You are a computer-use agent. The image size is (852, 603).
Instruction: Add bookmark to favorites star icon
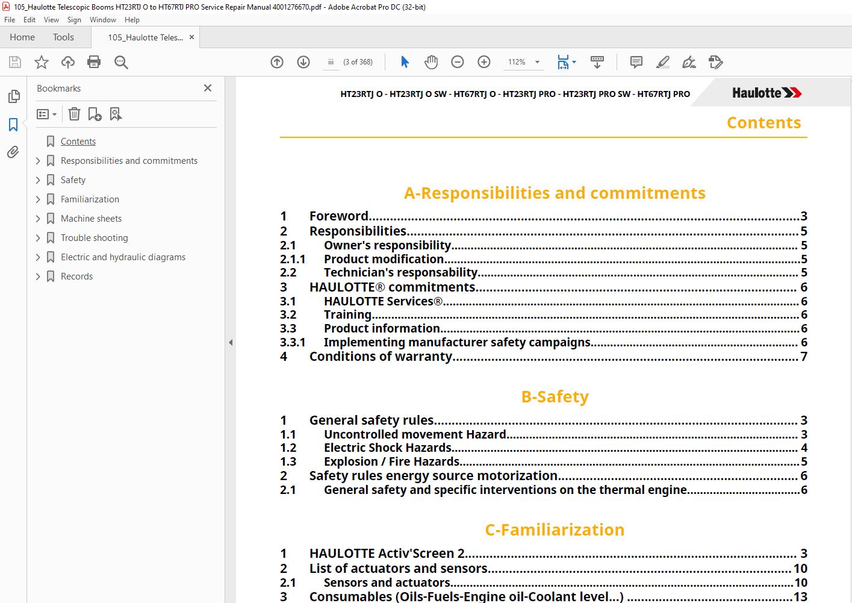[42, 62]
